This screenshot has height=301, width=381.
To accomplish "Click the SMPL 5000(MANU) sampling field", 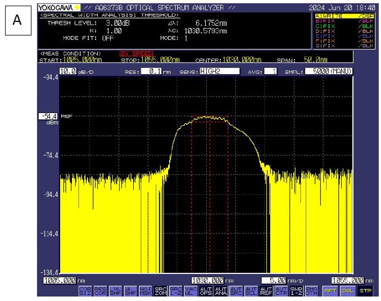I will (x=329, y=71).
